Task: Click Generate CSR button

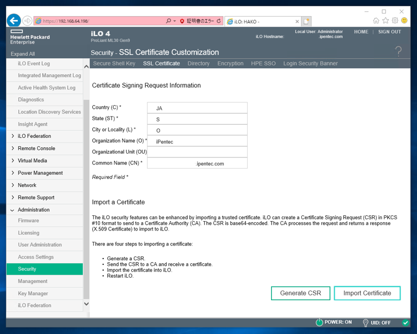Action: 301,293
